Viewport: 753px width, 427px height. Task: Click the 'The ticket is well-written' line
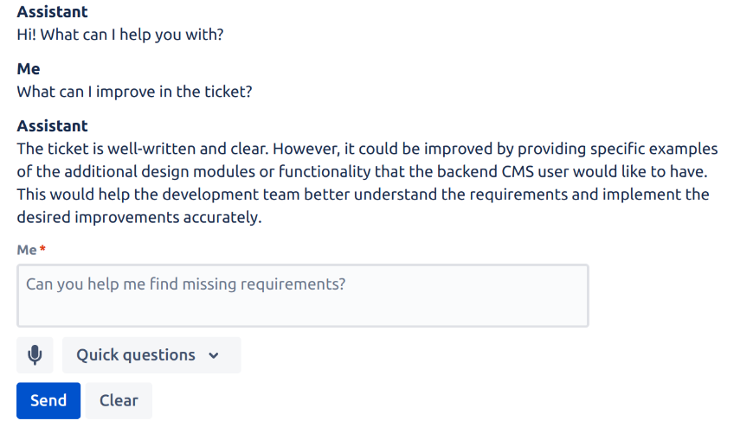[367, 149]
